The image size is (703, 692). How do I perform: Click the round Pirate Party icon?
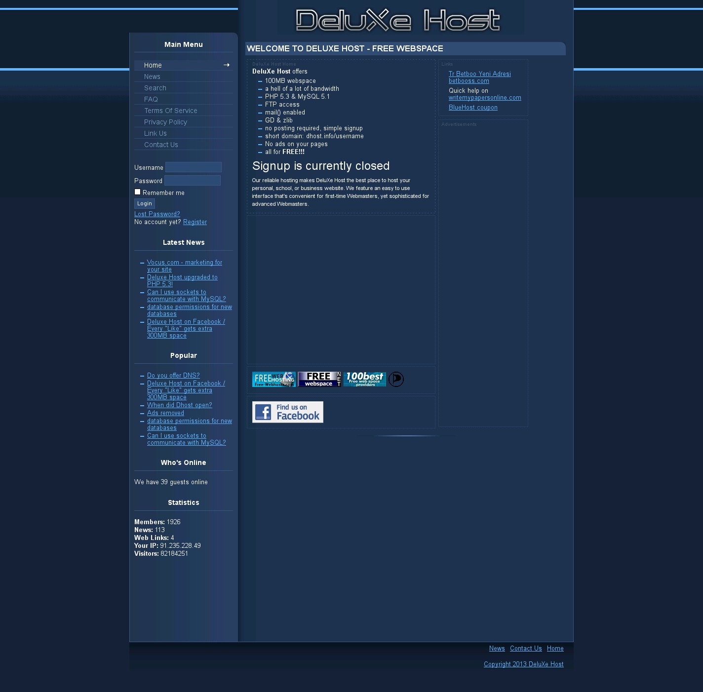[396, 379]
